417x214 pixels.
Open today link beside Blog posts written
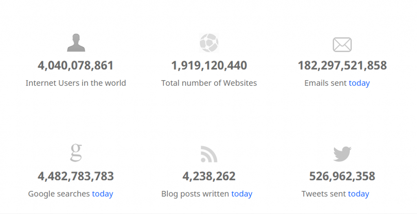[242, 194]
